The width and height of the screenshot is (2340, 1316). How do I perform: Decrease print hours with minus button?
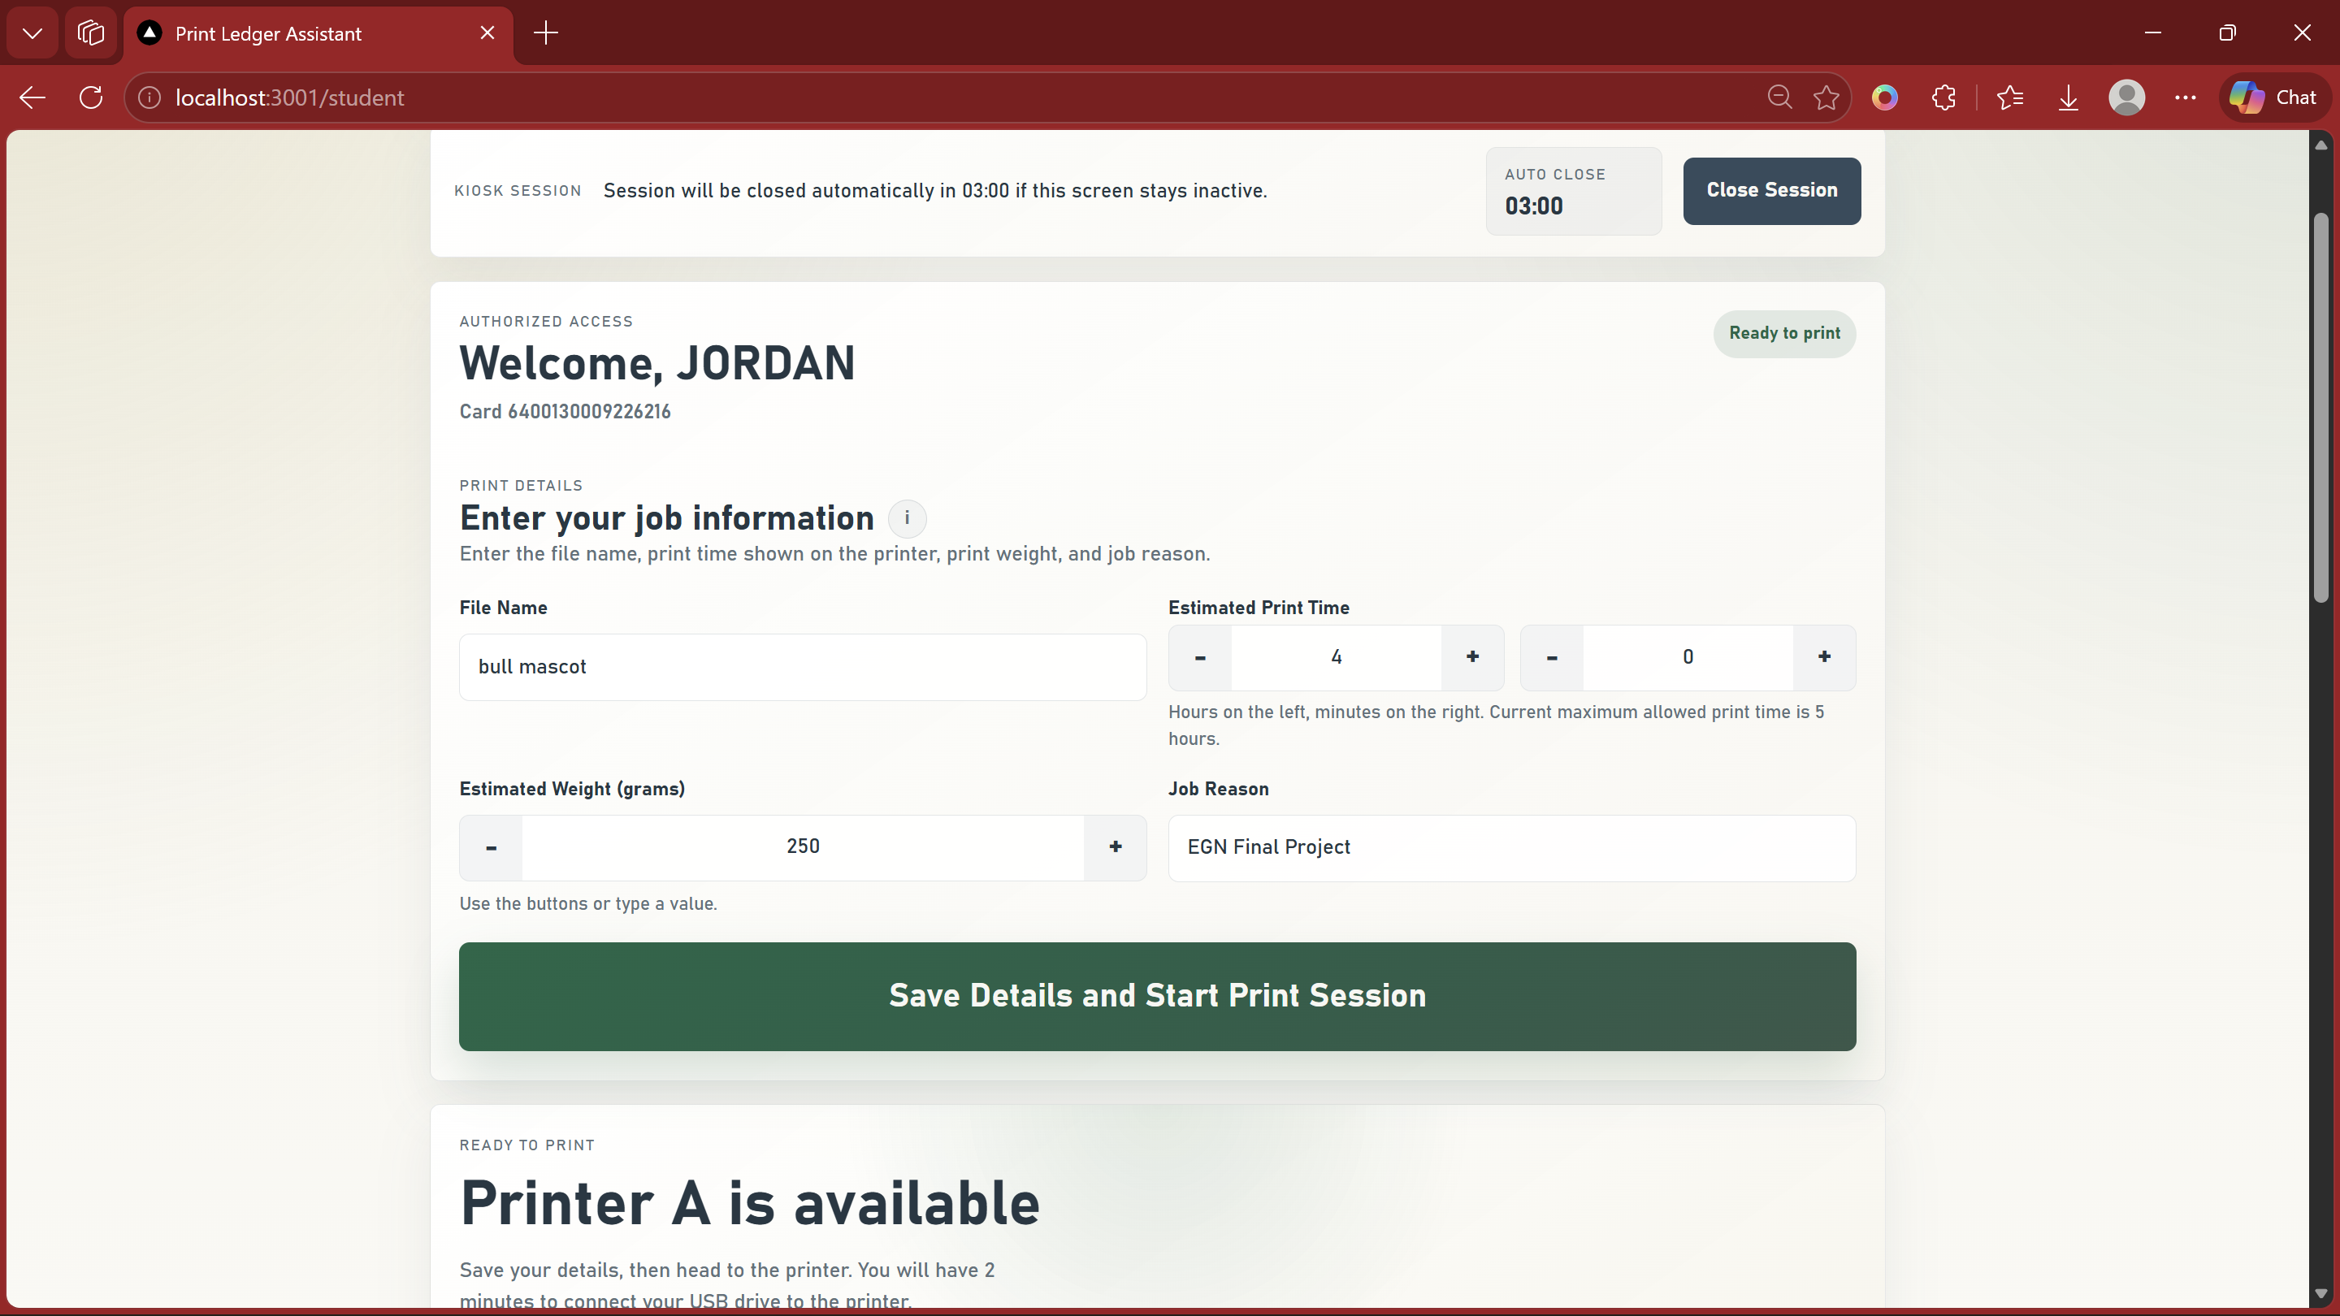point(1200,656)
